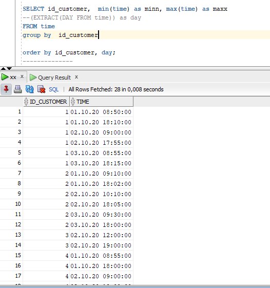Select row number 1 header
The height and width of the screenshot is (288, 270).
coord(11,112)
